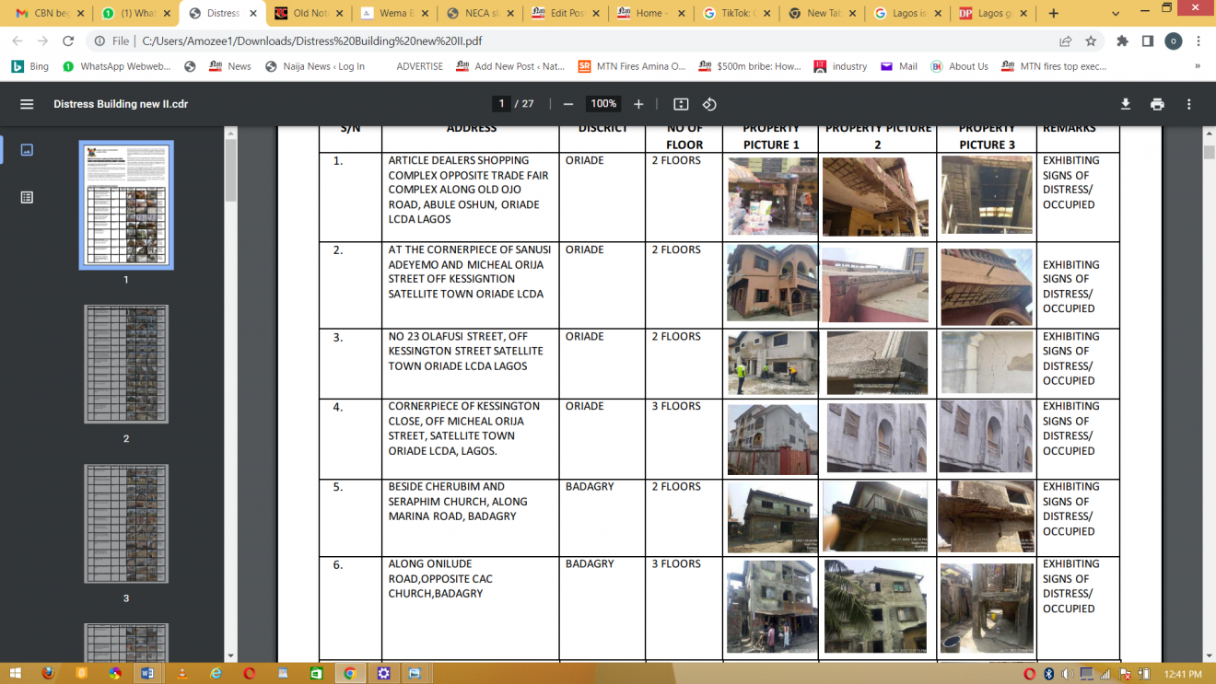Click the page number input field
The image size is (1216, 684).
[x=501, y=104]
